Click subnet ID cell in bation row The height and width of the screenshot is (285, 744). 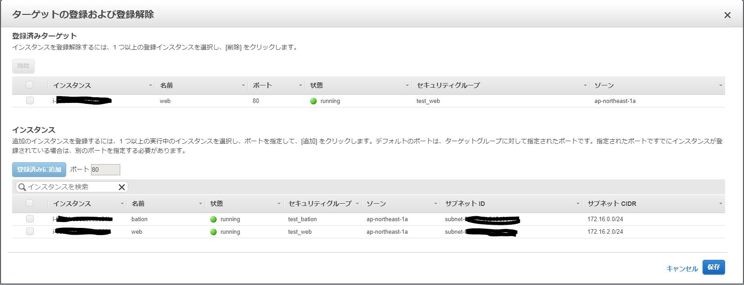(x=482, y=219)
